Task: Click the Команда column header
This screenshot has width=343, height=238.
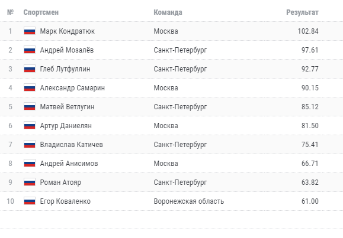Action: [x=168, y=12]
